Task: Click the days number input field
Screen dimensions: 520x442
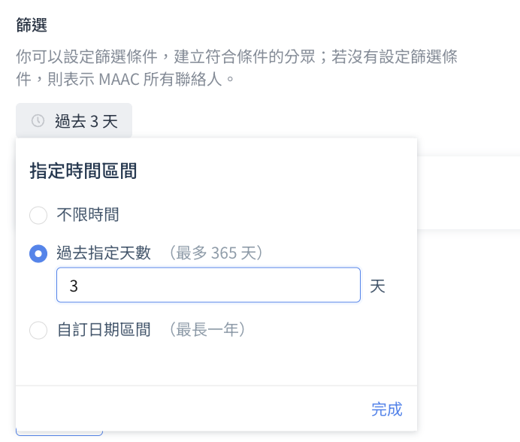Action: pos(208,286)
